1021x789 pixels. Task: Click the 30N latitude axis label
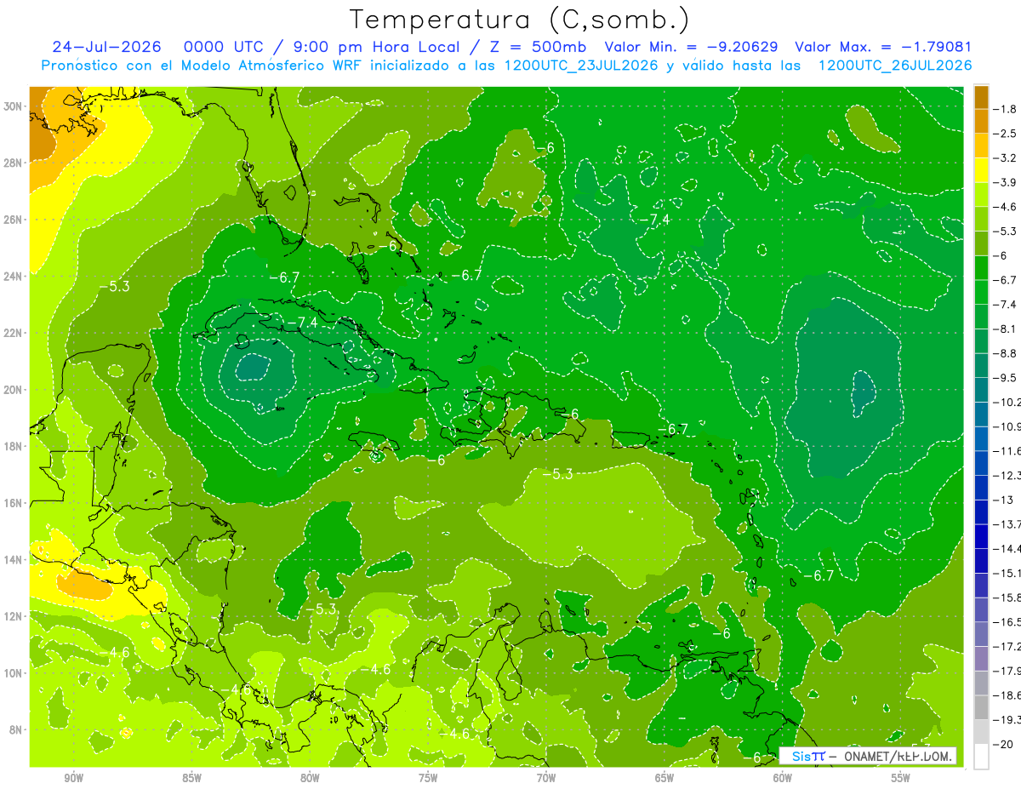pos(14,106)
